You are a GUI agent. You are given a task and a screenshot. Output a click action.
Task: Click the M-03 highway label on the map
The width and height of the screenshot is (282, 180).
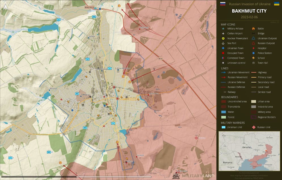click(161, 59)
